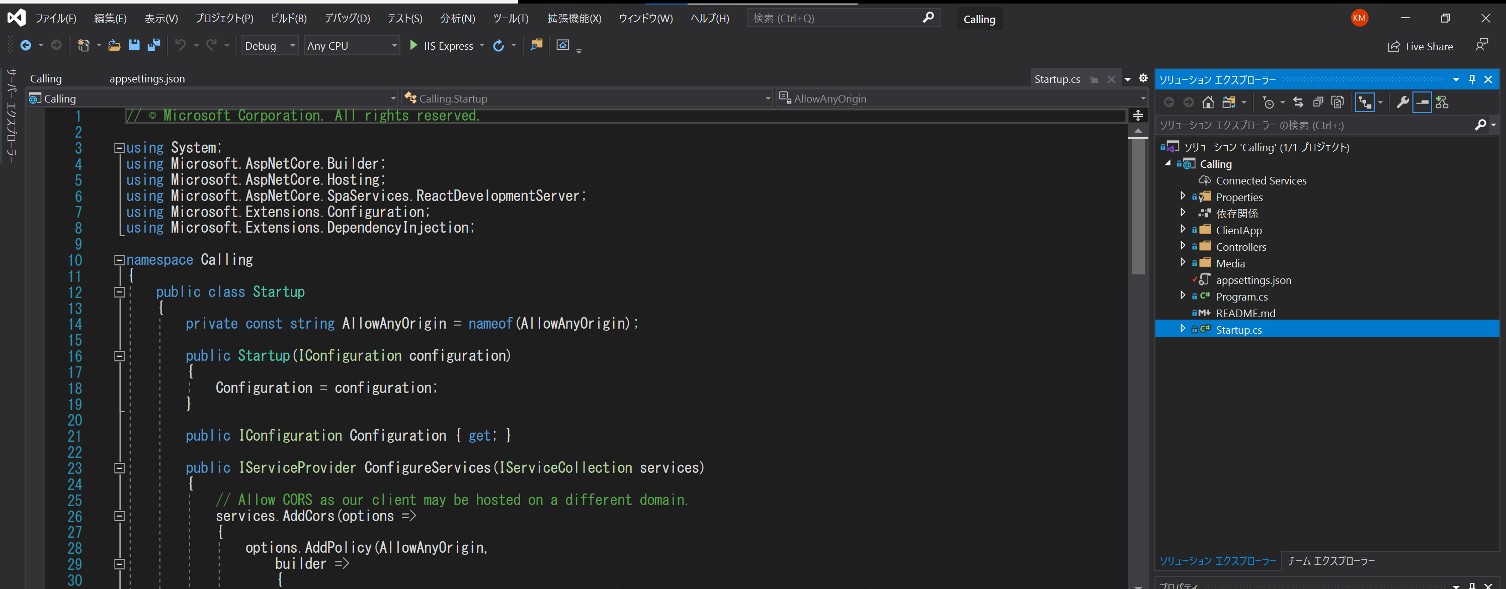Click the Live Share button
Image resolution: width=1506 pixels, height=589 pixels.
1420,46
